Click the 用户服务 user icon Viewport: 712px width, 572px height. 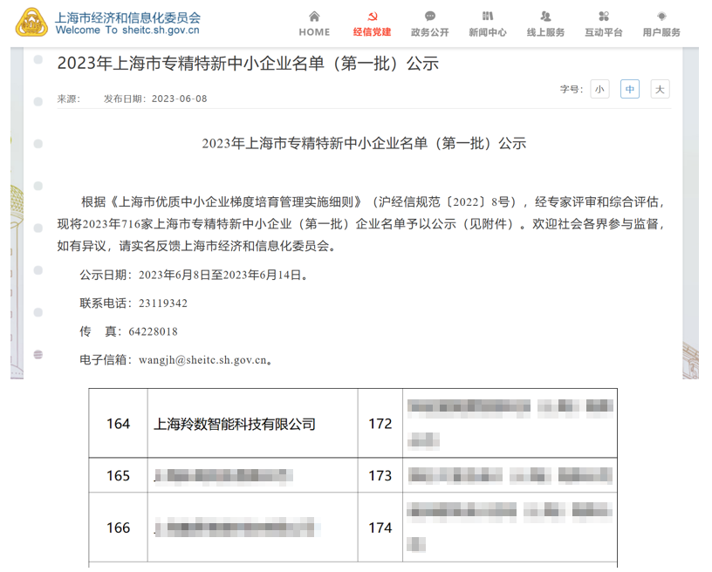pos(661,15)
